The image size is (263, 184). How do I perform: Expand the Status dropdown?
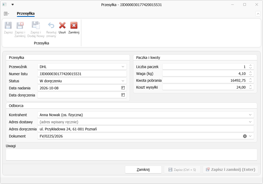pyautogui.click(x=123, y=81)
